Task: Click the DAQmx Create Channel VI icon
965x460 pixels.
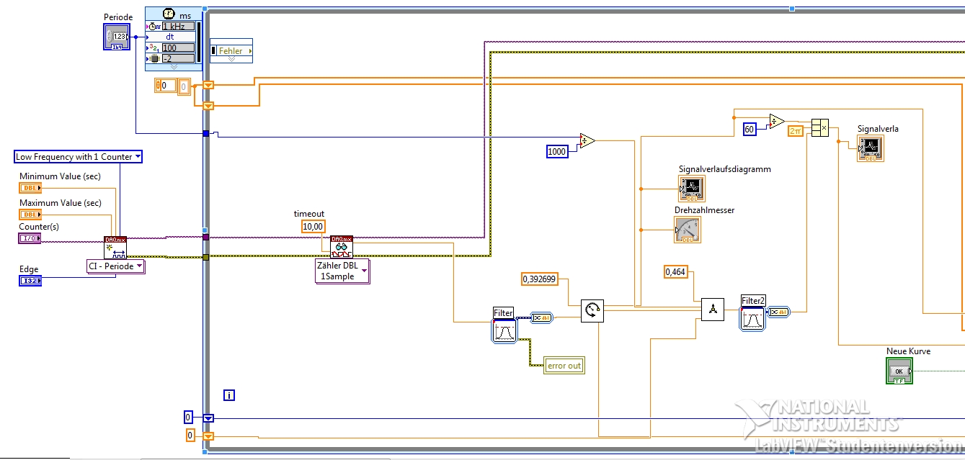Action: coord(115,248)
